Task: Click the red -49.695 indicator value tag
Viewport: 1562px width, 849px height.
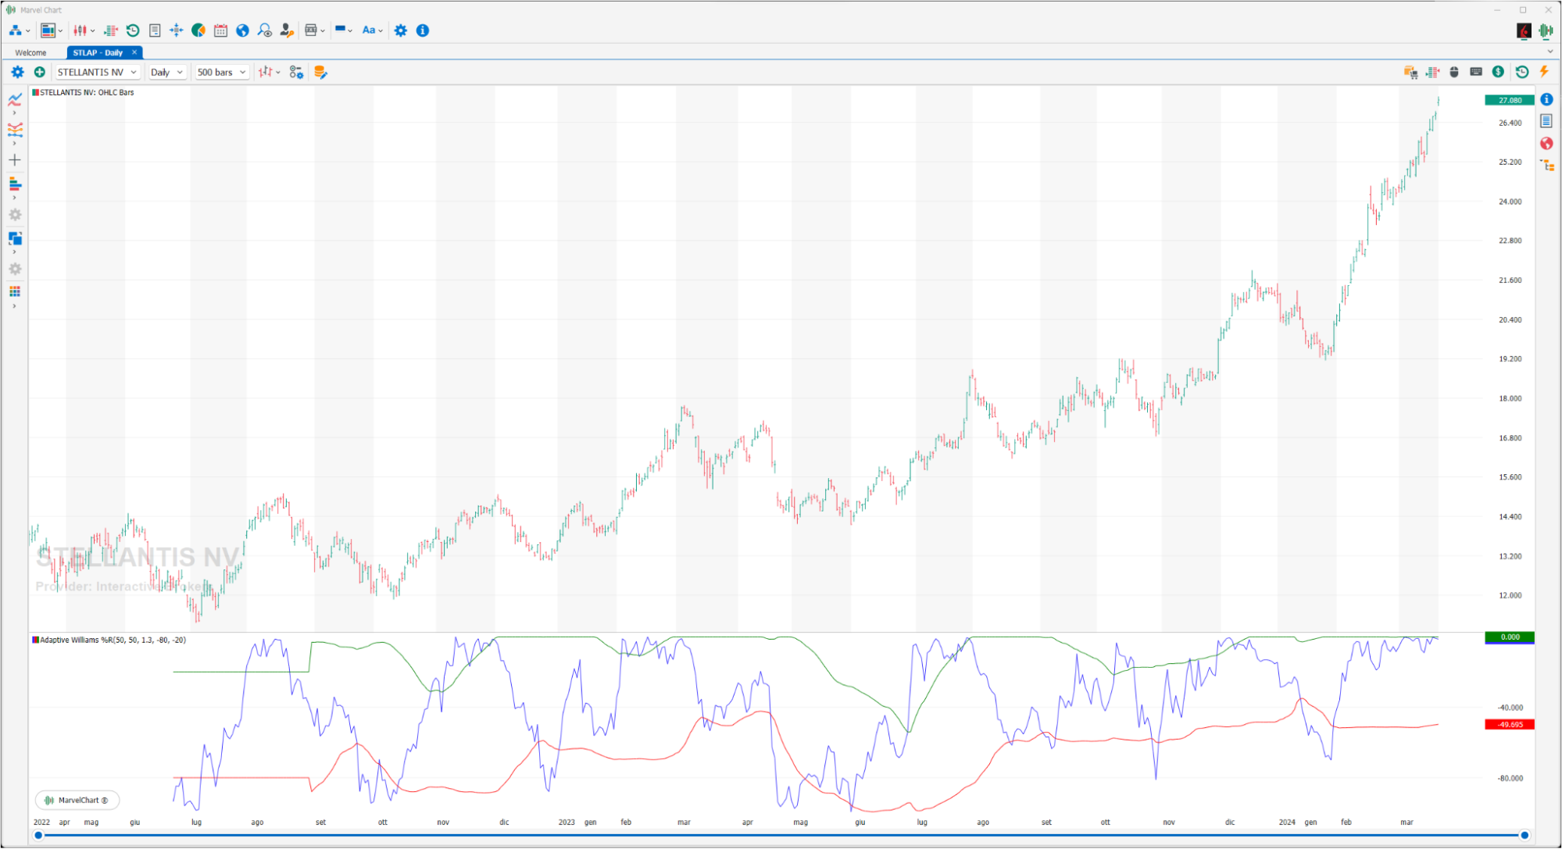Action: [1510, 725]
